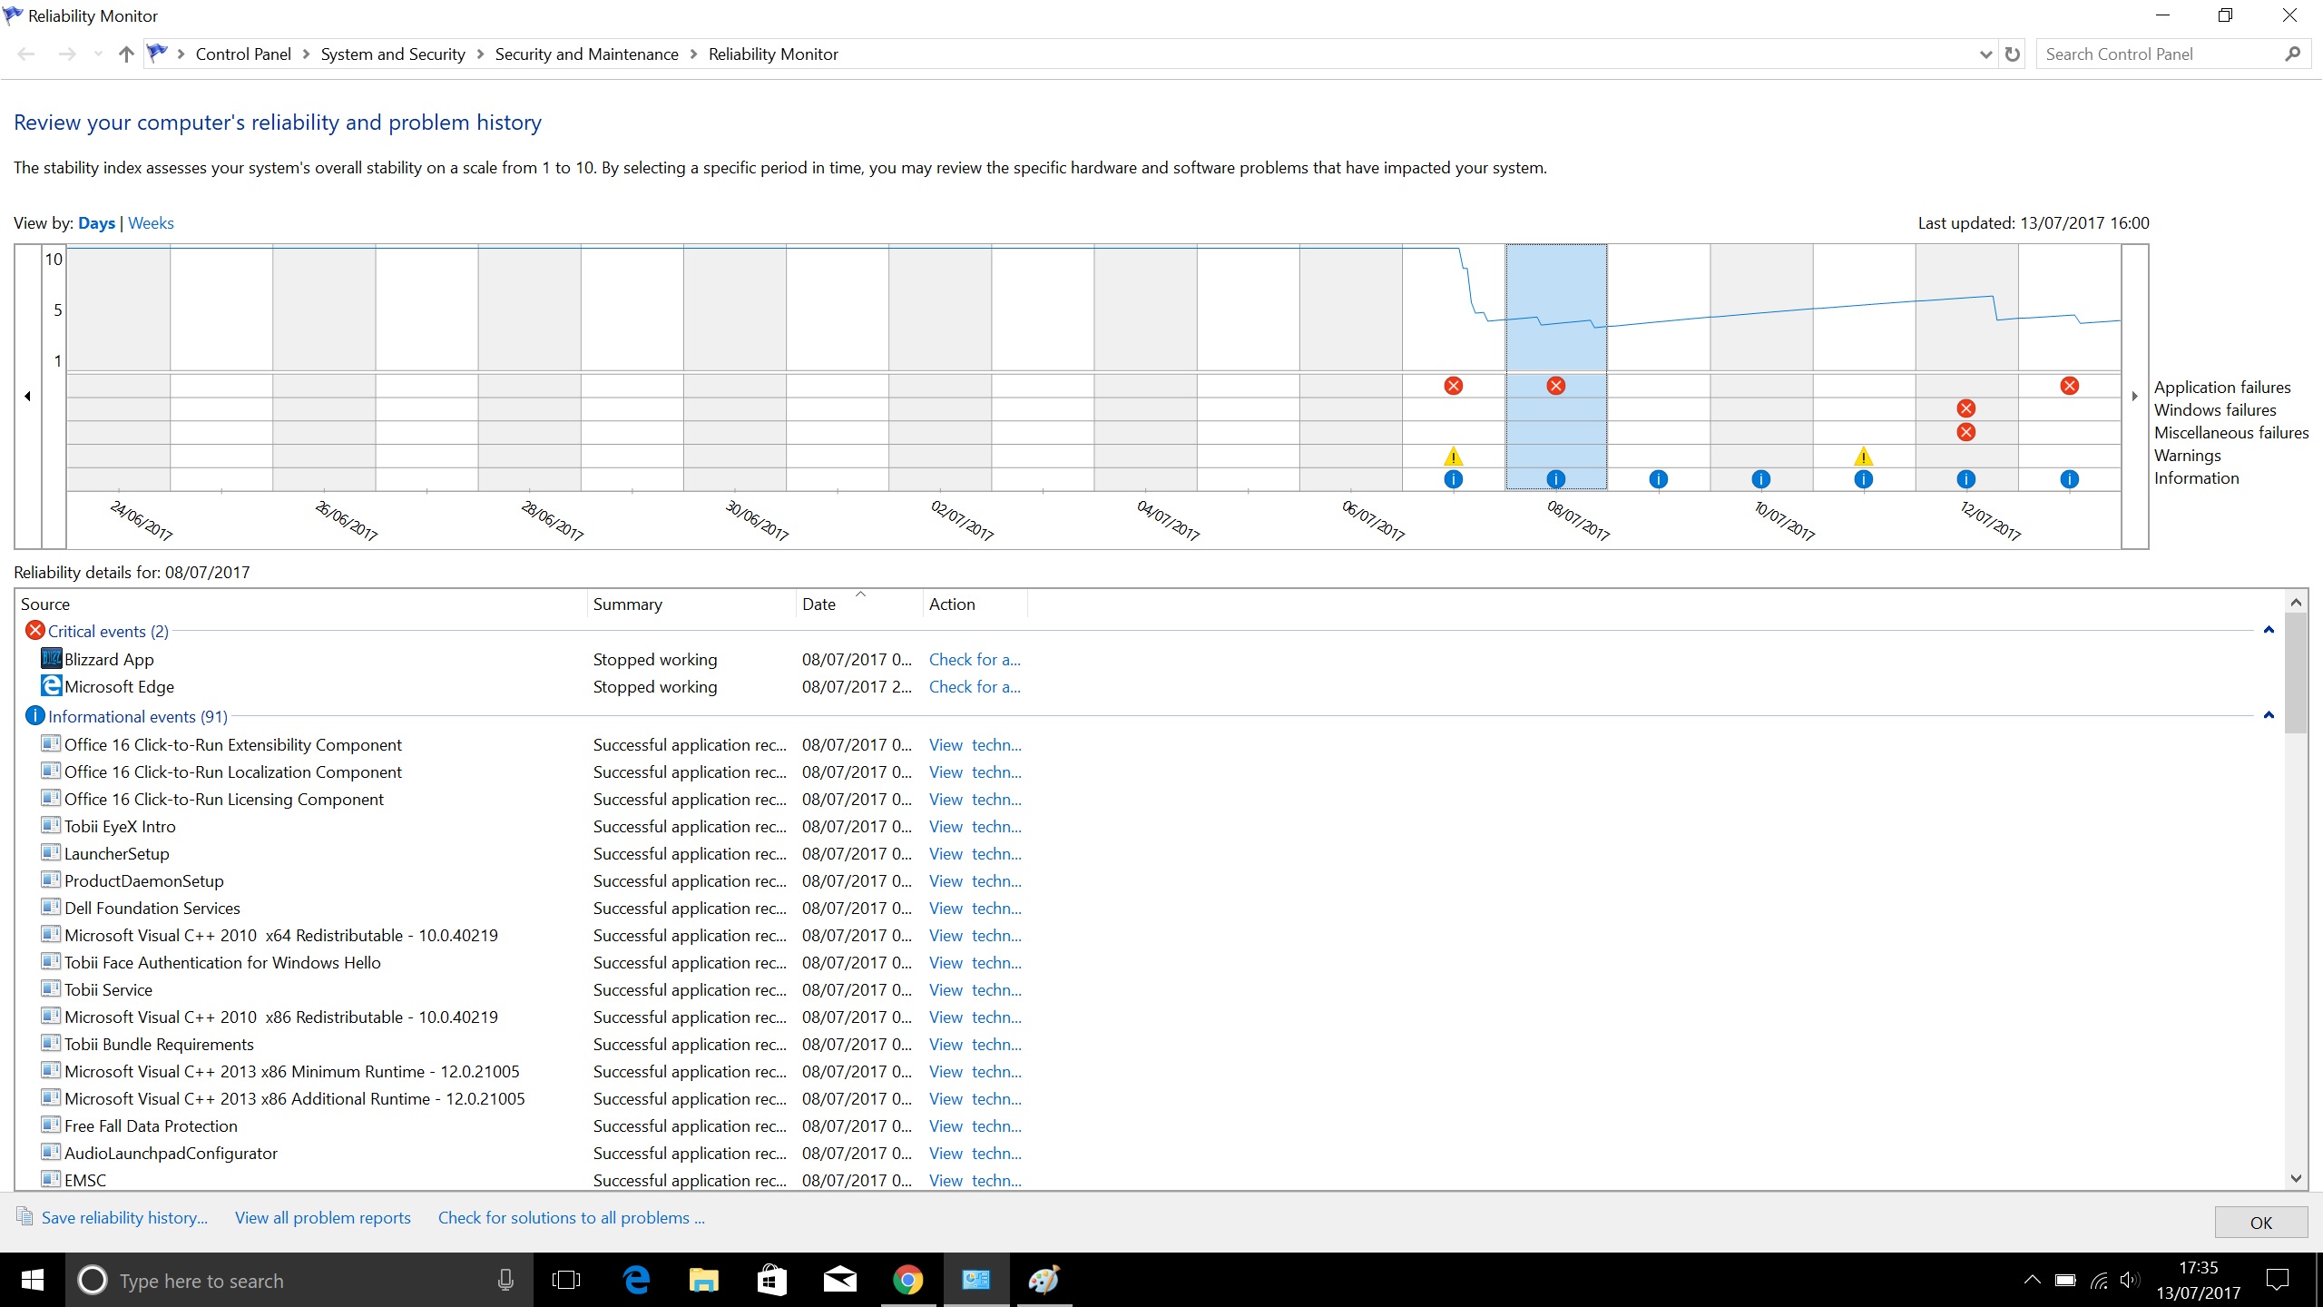
Task: Select the Tobii Service row
Action: (x=532, y=989)
